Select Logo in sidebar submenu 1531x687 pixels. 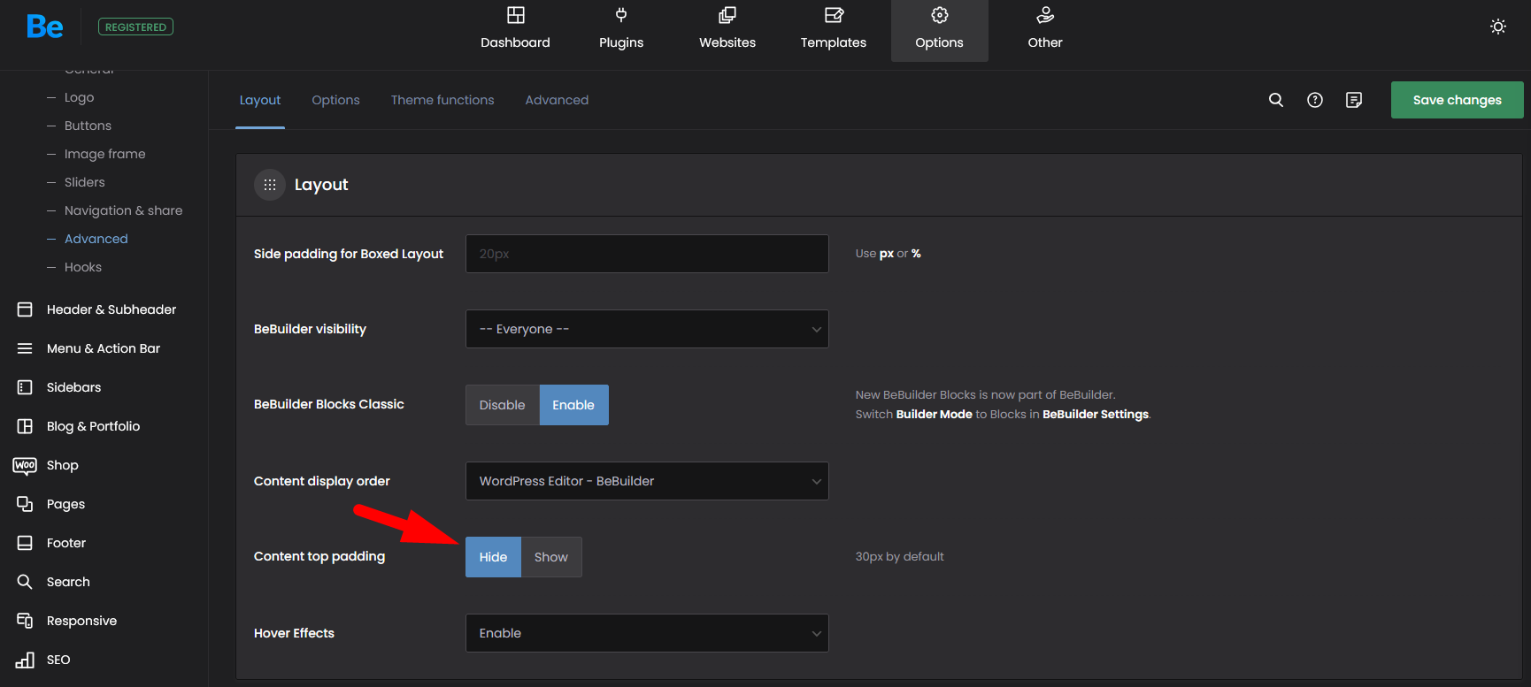pos(79,97)
